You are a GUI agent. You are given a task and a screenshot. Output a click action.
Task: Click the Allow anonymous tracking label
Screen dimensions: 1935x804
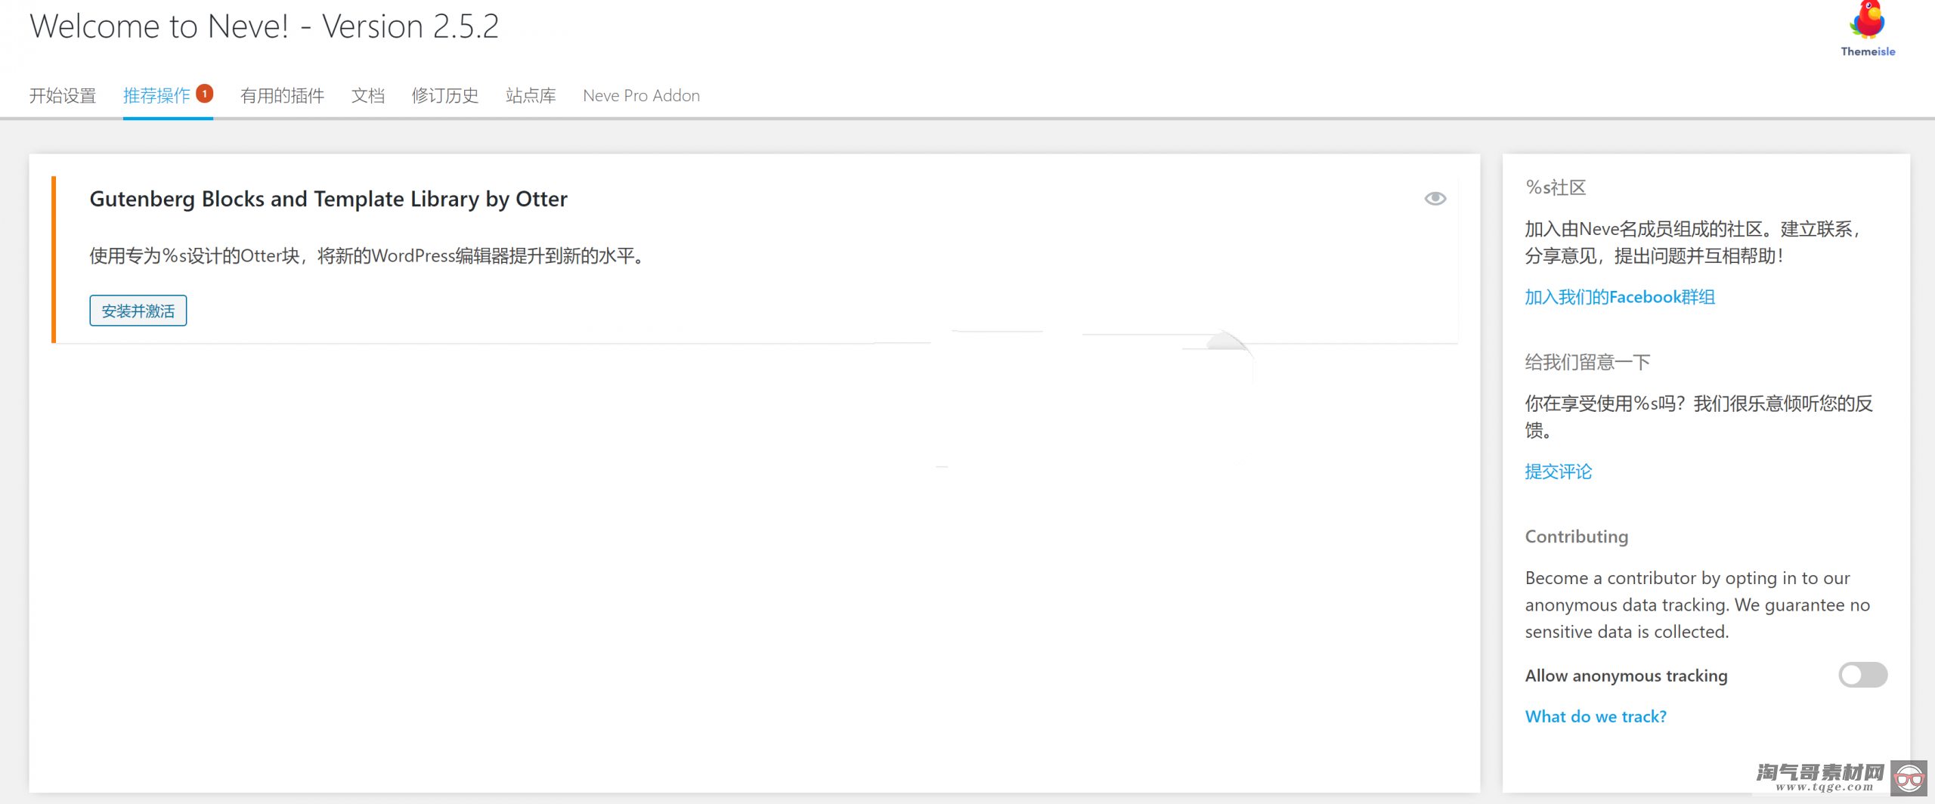[x=1626, y=676]
